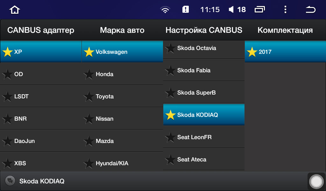Go to the home screen icon
The height and width of the screenshot is (191, 326).
(x=15, y=10)
